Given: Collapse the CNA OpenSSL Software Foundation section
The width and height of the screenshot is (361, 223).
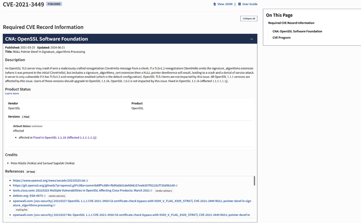Looking at the screenshot, I should 252,39.
